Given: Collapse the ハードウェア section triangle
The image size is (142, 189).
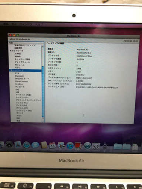Looking at the screenshot, I should click(11, 70).
